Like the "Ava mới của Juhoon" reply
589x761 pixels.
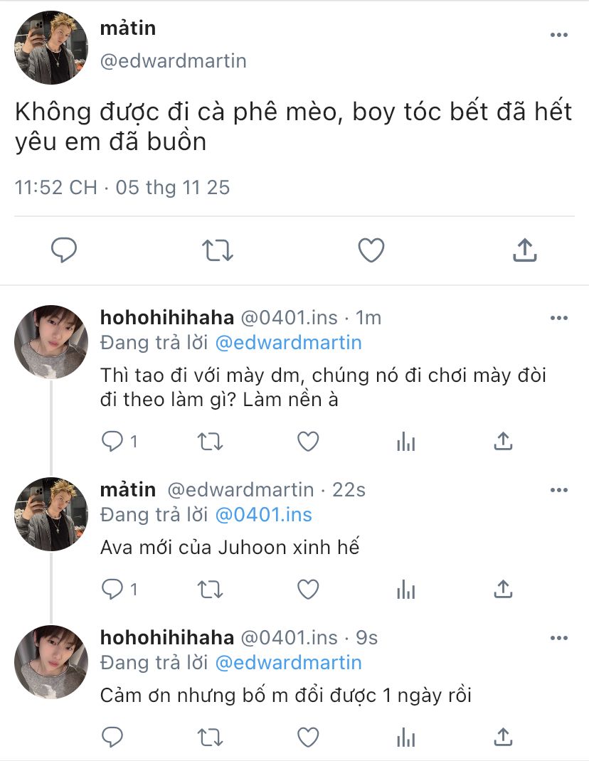coord(307,589)
